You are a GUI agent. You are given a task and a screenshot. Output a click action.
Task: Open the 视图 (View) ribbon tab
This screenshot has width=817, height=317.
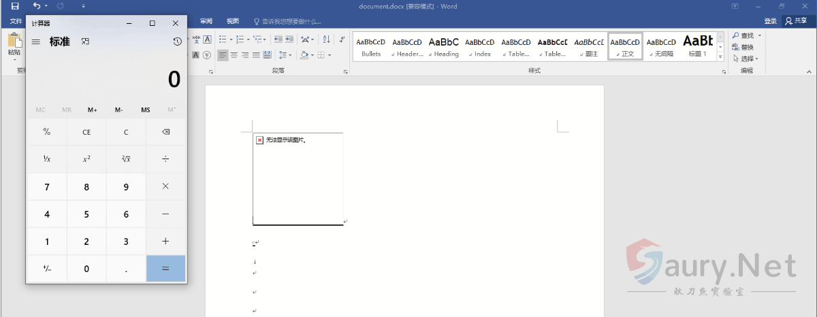click(233, 21)
